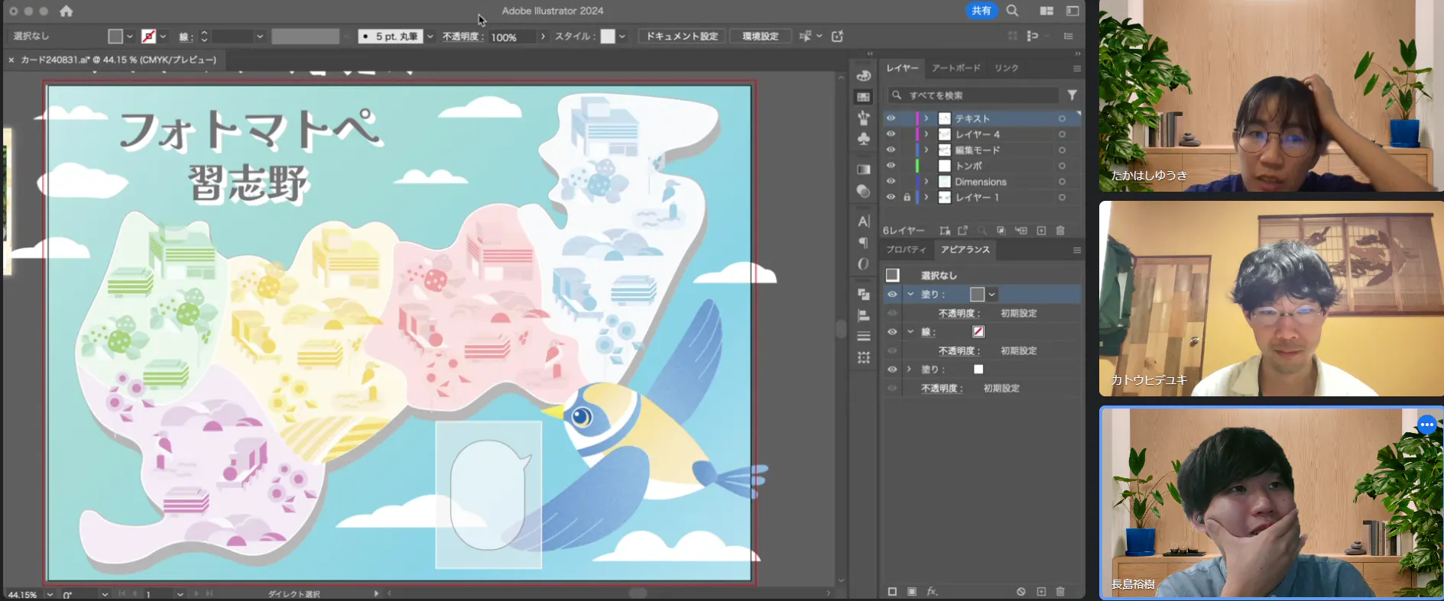Click create new layer icon in Layers panel
This screenshot has width=1444, height=601.
pos(1041,231)
